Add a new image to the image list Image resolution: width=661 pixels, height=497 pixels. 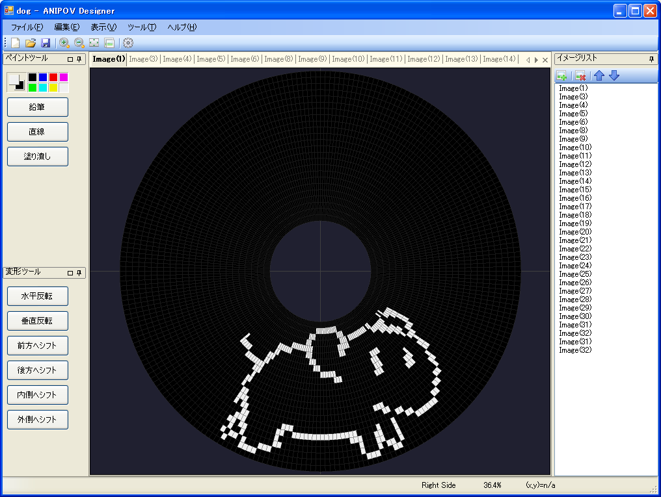[x=561, y=76]
